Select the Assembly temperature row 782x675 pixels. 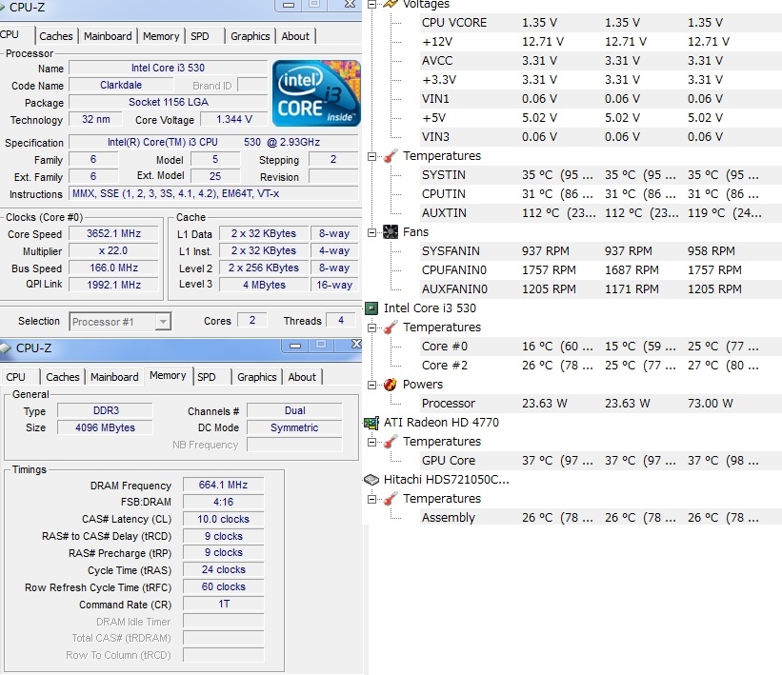click(x=601, y=518)
